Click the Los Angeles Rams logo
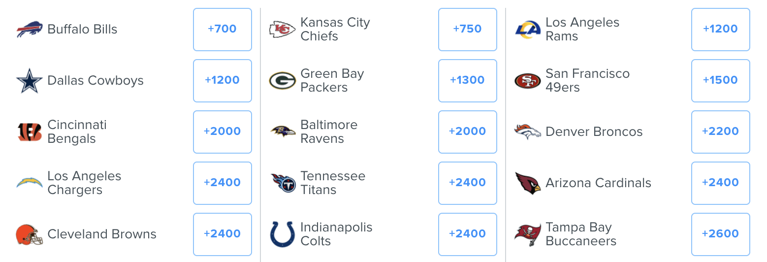 528,30
